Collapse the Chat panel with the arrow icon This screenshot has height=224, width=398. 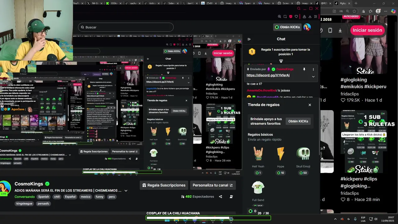tap(249, 39)
